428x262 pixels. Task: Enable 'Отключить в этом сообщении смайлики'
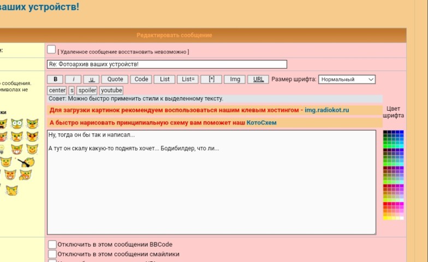coord(52,254)
